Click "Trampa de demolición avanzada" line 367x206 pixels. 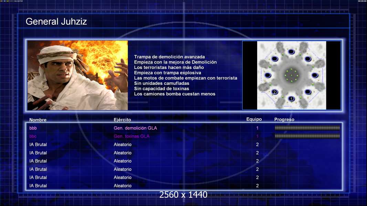click(169, 57)
